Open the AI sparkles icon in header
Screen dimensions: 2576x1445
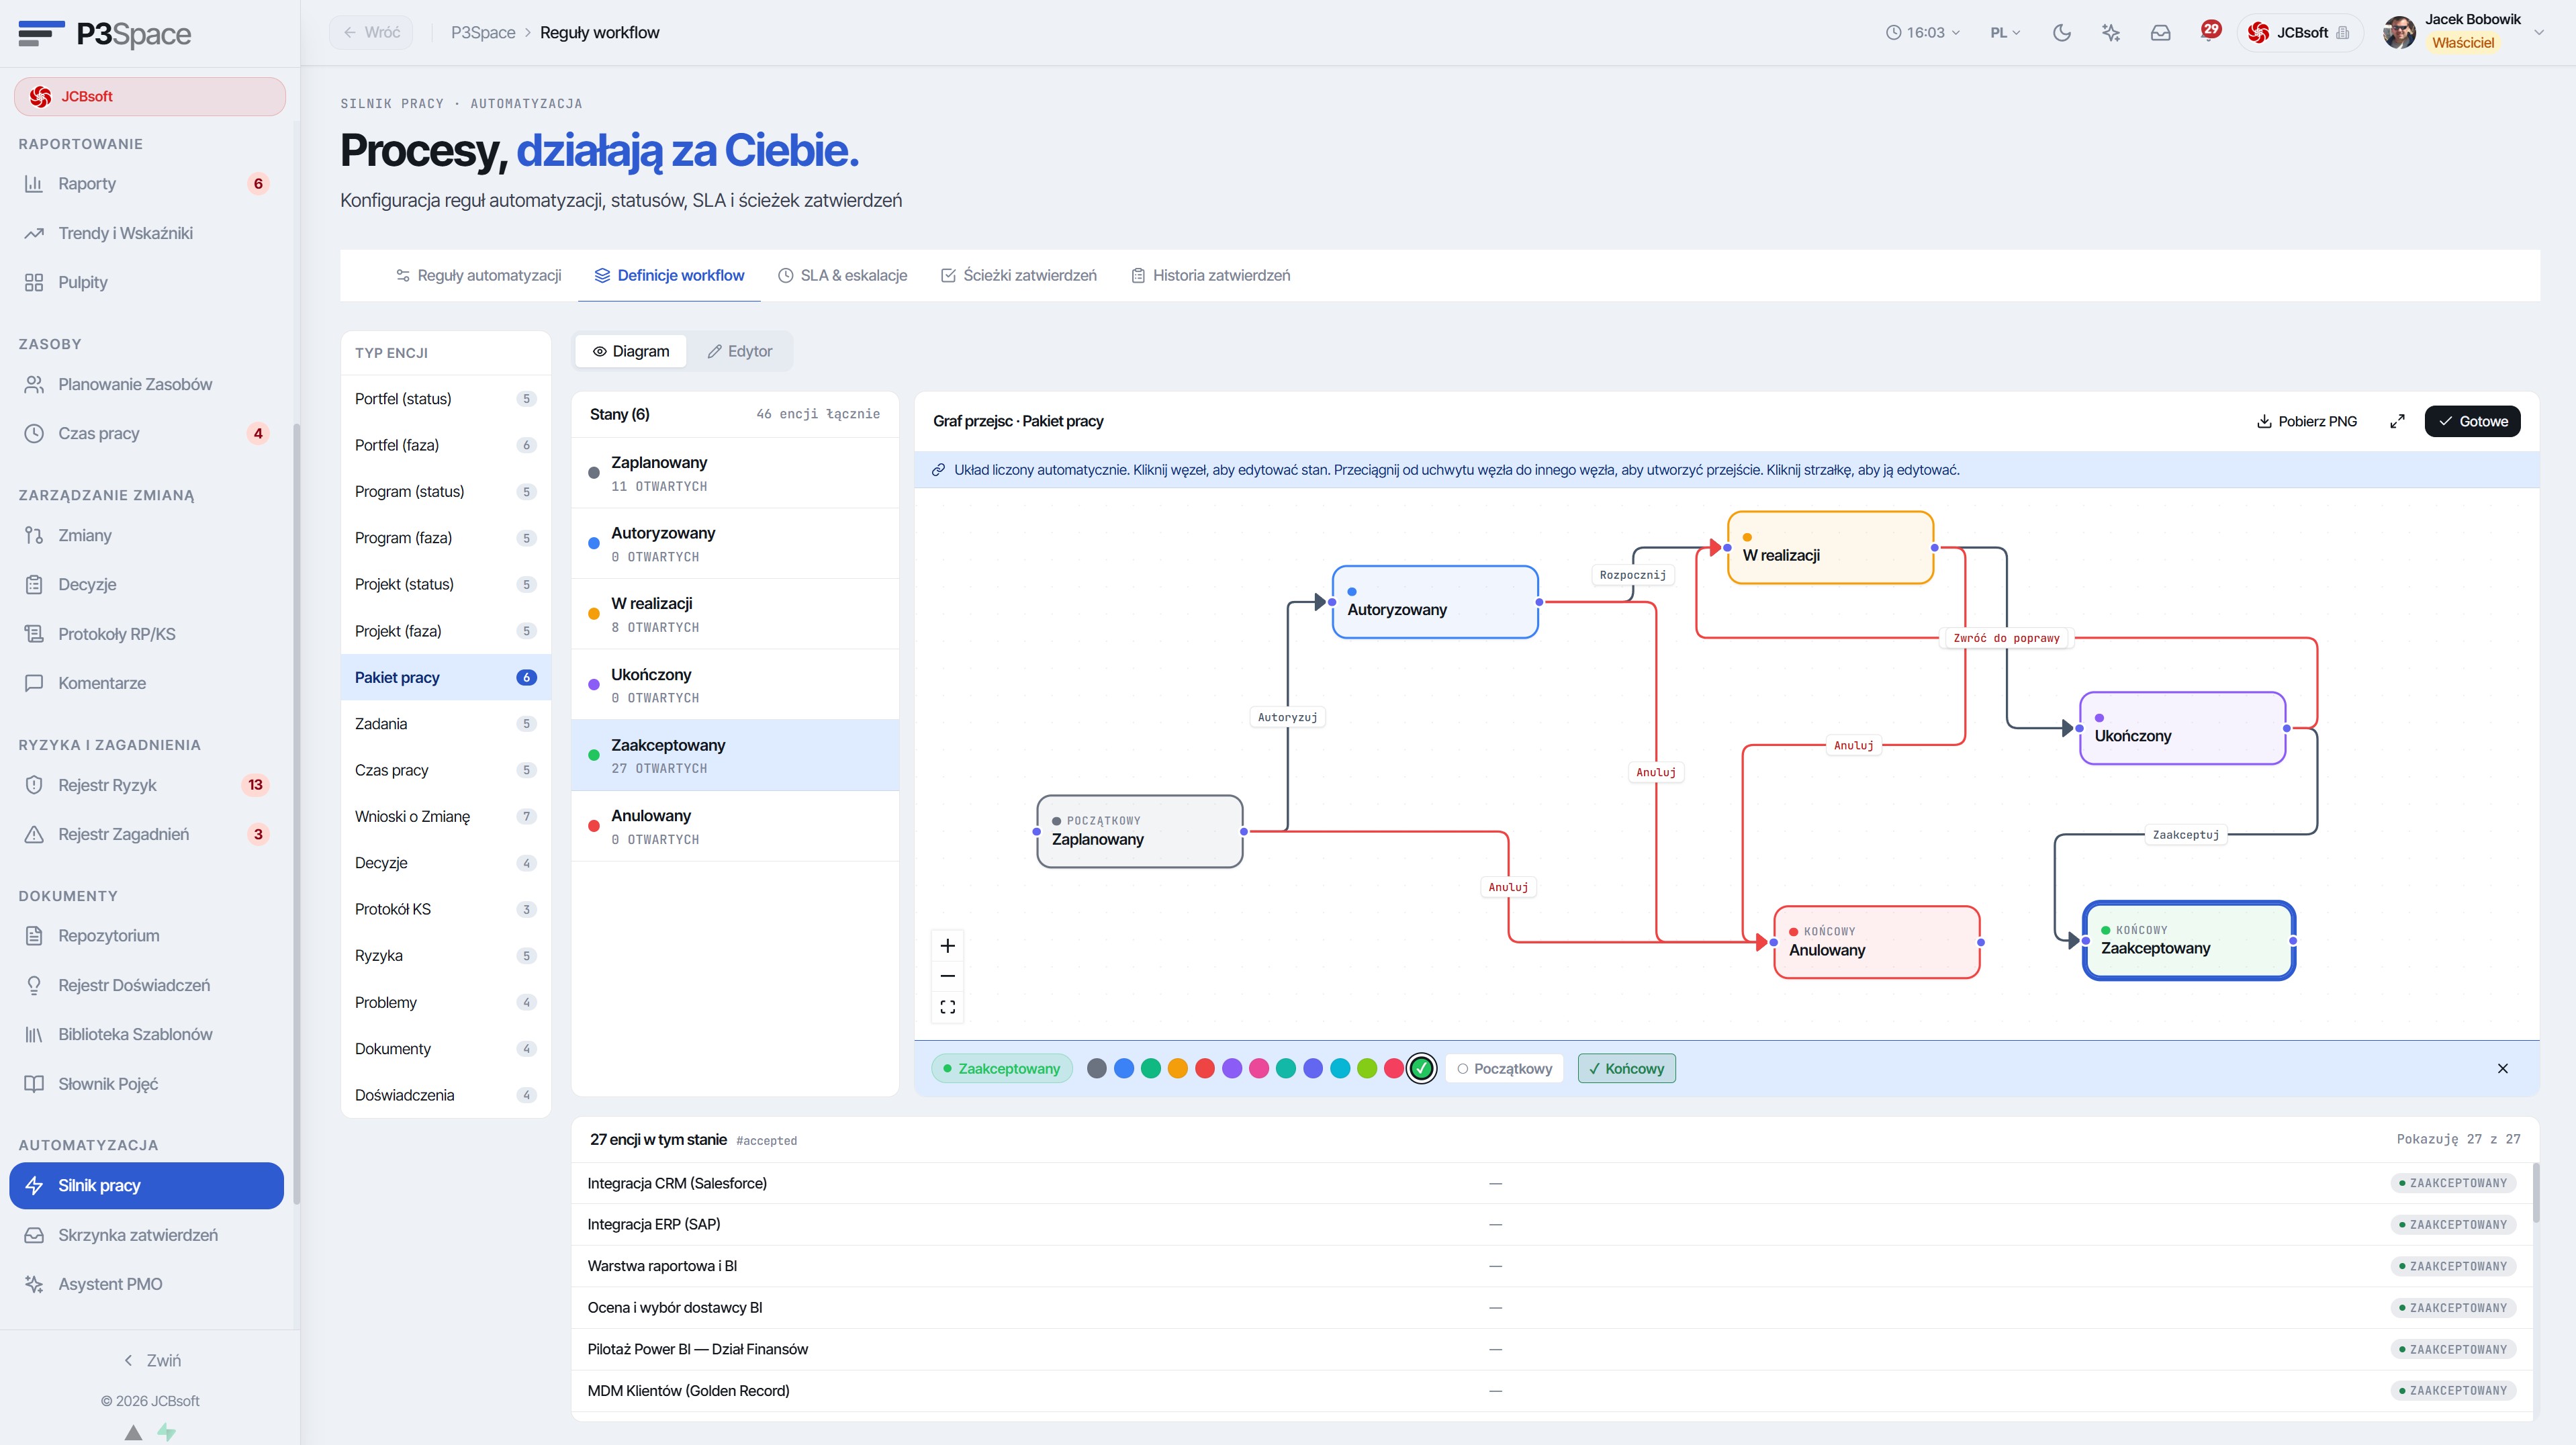coord(2111,33)
